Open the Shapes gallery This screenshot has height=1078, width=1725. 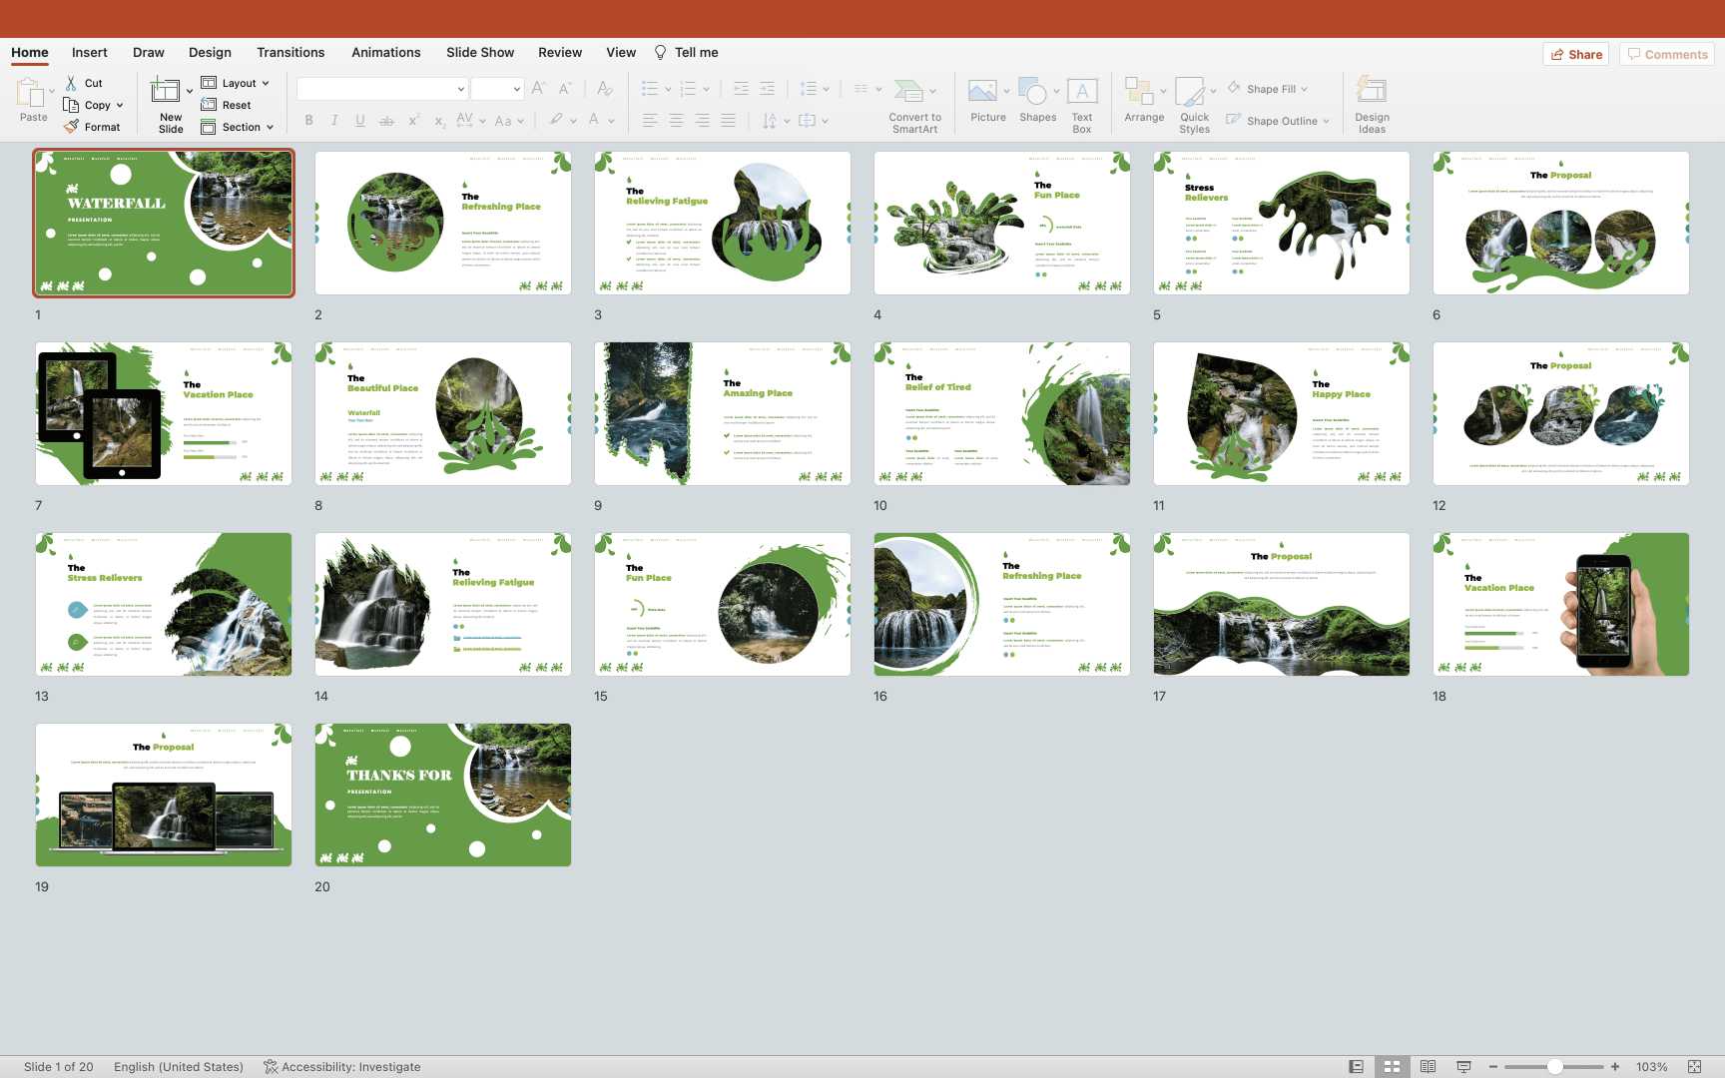(x=1033, y=93)
